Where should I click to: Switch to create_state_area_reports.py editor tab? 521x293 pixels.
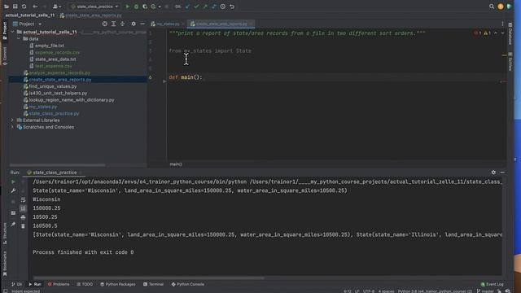[x=221, y=24]
